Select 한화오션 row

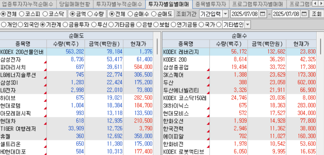[239, 121]
